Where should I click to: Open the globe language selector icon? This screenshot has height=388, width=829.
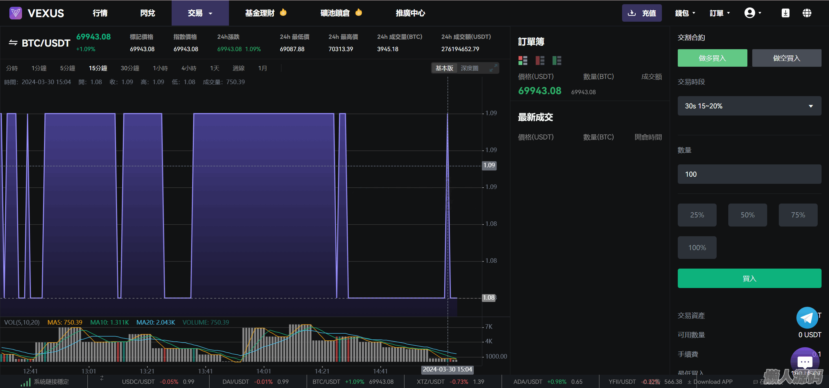[807, 13]
